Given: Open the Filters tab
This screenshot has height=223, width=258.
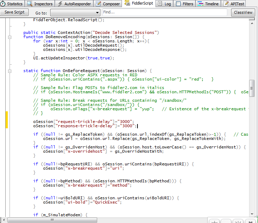Looking at the screenshot, I should click(184, 4).
